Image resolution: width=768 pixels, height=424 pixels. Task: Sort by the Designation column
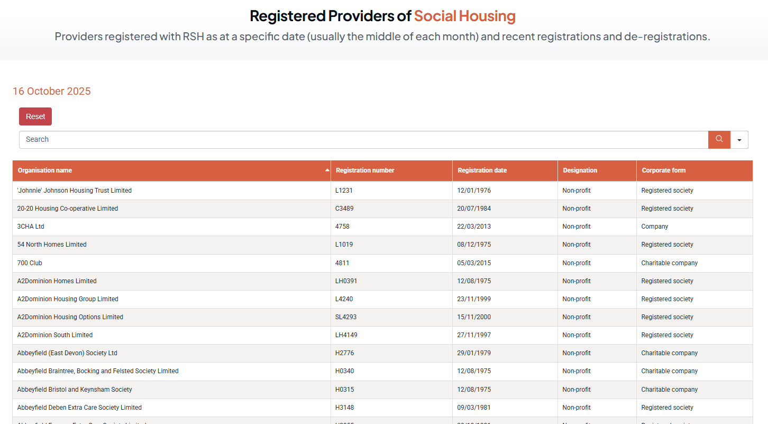click(580, 170)
